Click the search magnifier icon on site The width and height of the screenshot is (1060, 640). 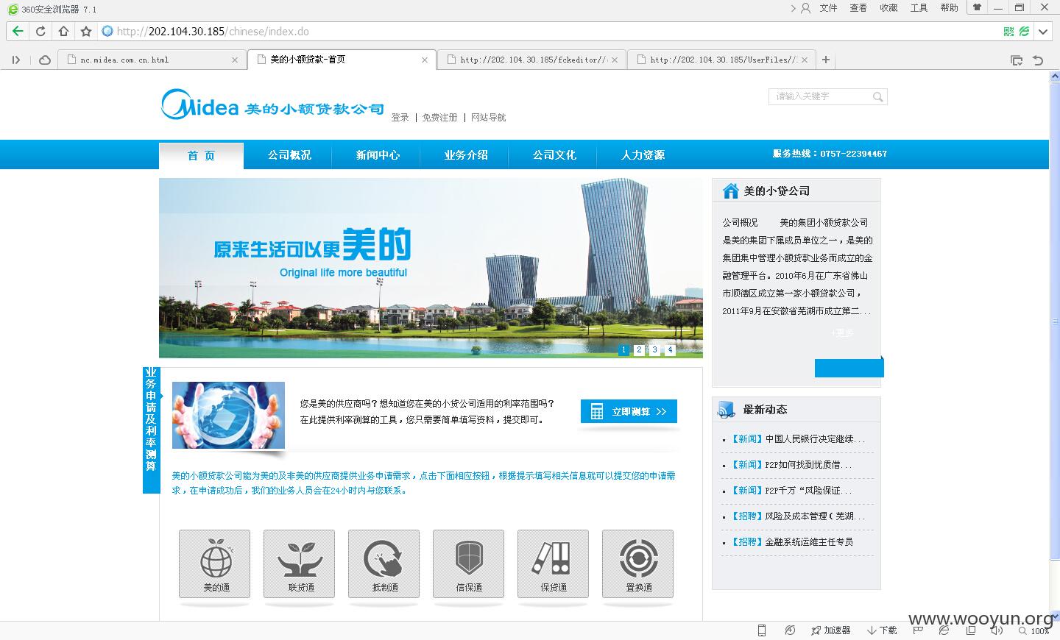pyautogui.click(x=877, y=97)
